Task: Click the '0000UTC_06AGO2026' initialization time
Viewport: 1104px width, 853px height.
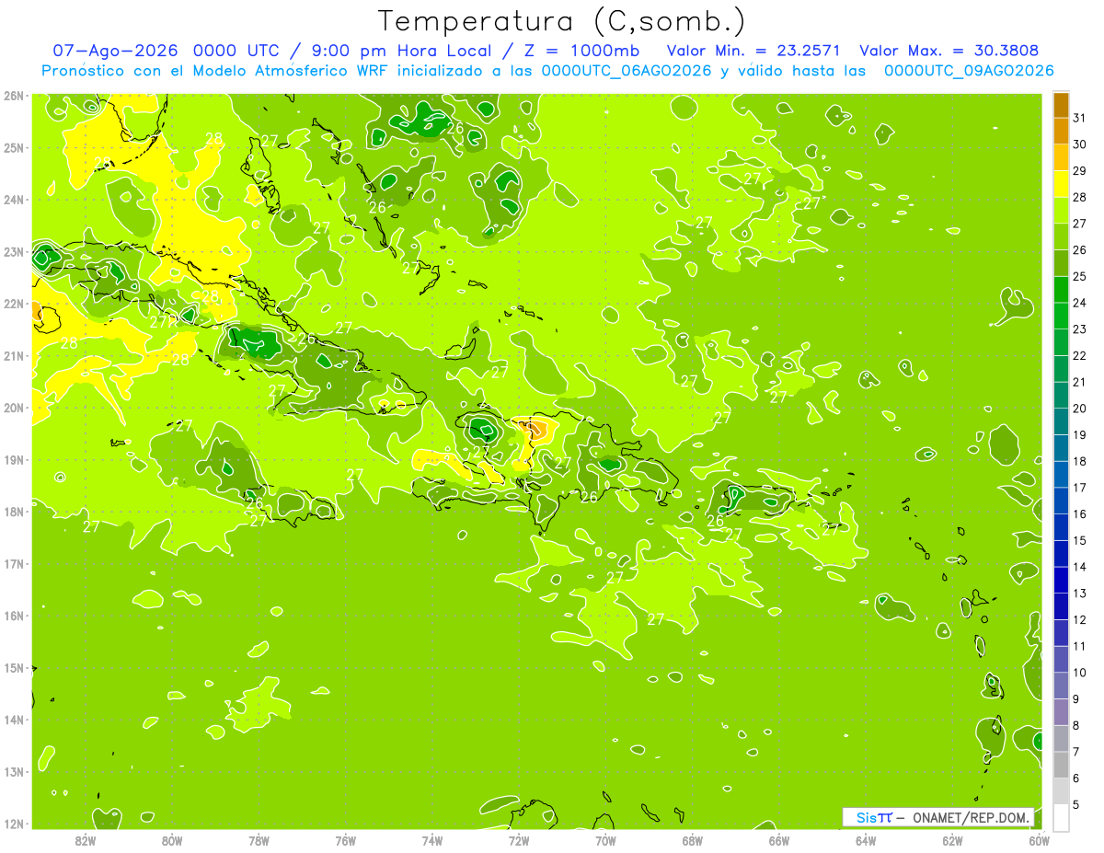Action: 626,71
